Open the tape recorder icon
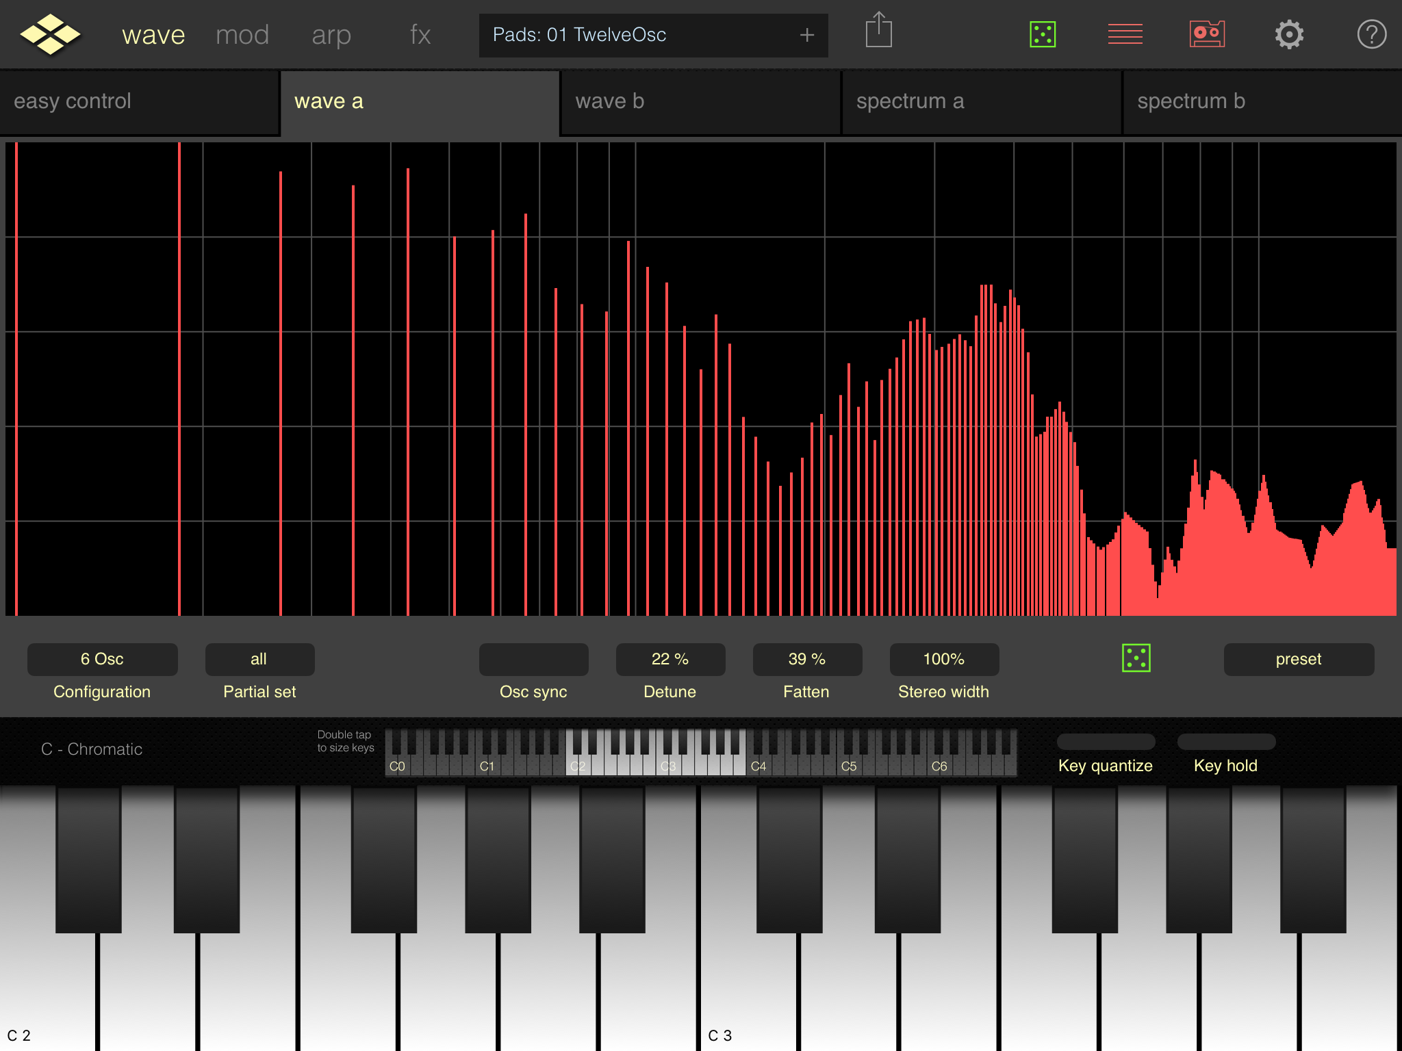Viewport: 1402px width, 1051px height. (1207, 34)
